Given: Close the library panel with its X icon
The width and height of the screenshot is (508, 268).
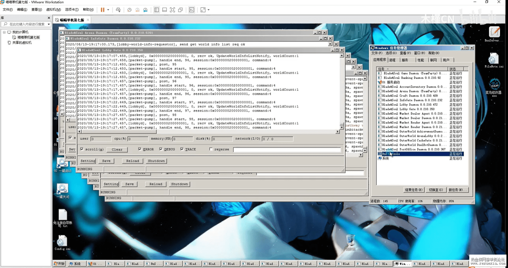Looking at the screenshot, I should (49, 18).
